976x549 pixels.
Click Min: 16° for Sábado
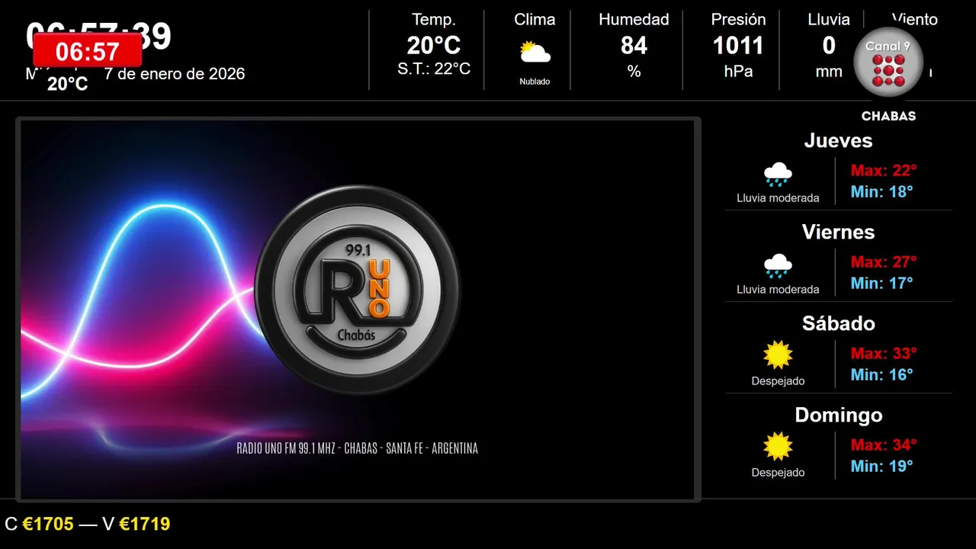tap(882, 374)
